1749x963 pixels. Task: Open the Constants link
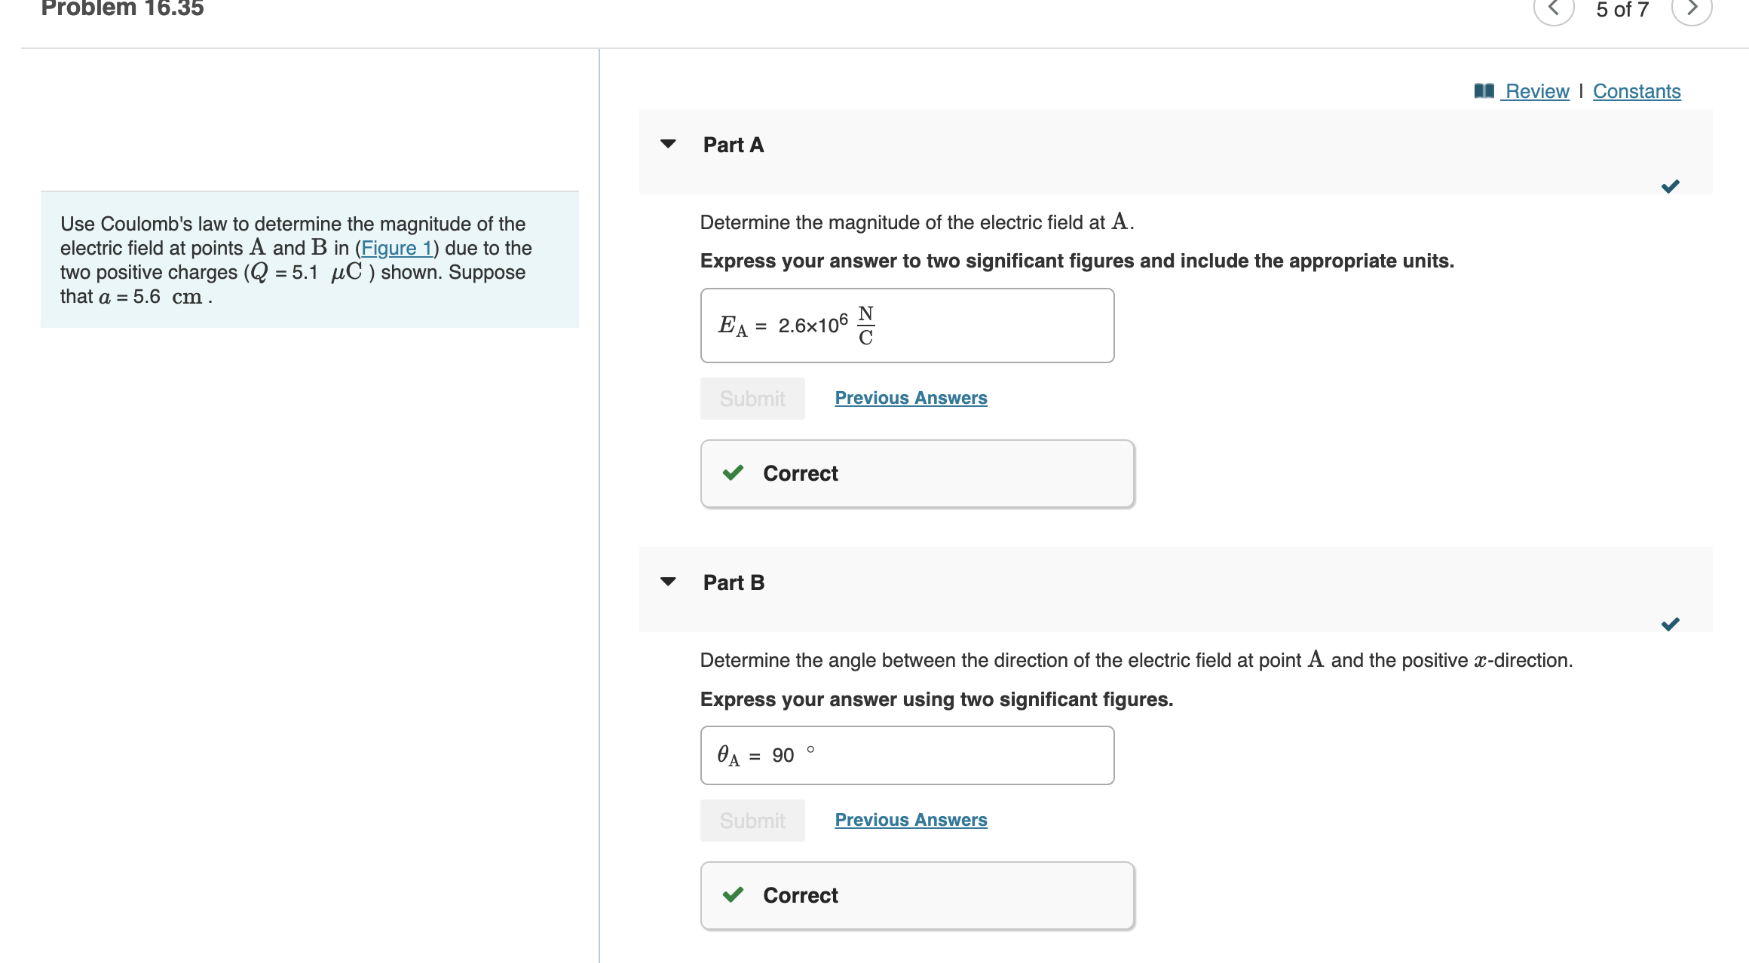(x=1637, y=91)
